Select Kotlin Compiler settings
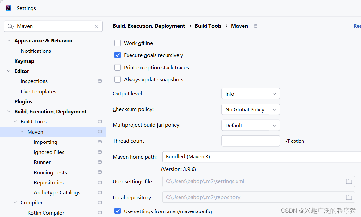 point(46,213)
